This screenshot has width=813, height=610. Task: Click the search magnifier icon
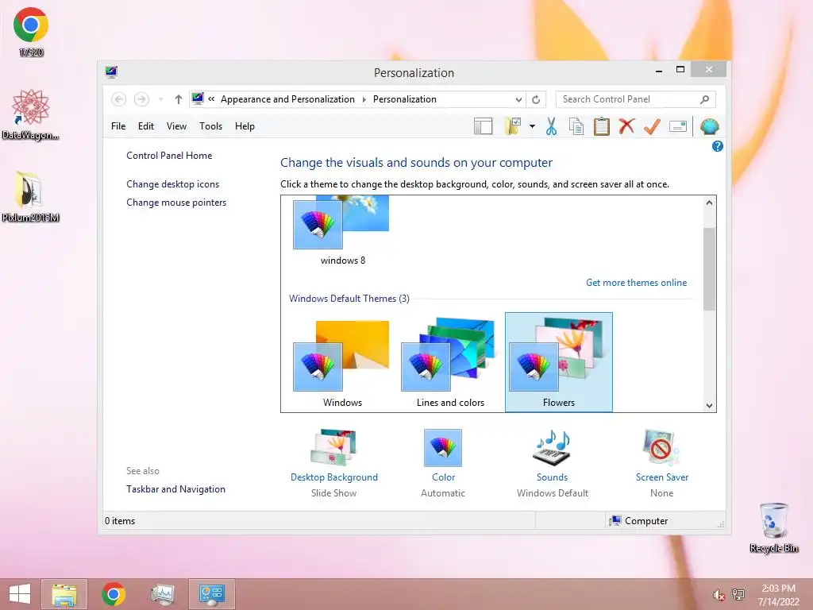705,99
